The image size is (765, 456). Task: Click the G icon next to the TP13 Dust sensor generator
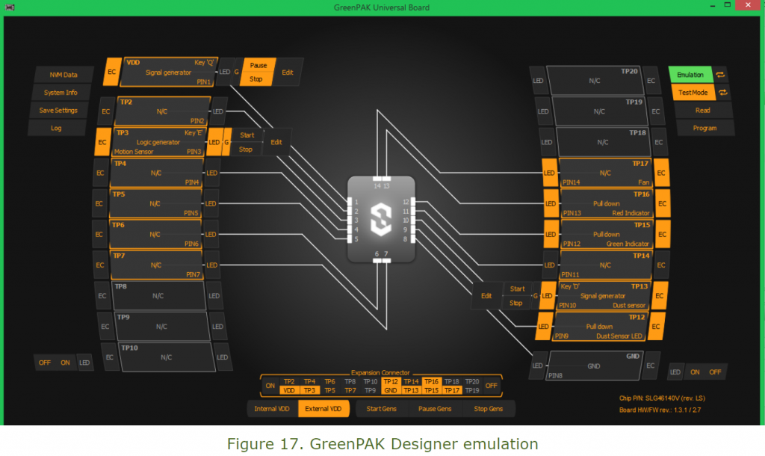coord(535,296)
